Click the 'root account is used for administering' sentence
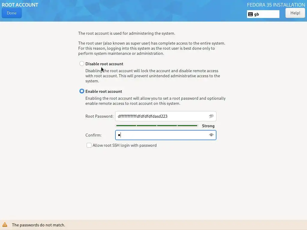Viewport: 307px width, 230px height. pos(127,33)
